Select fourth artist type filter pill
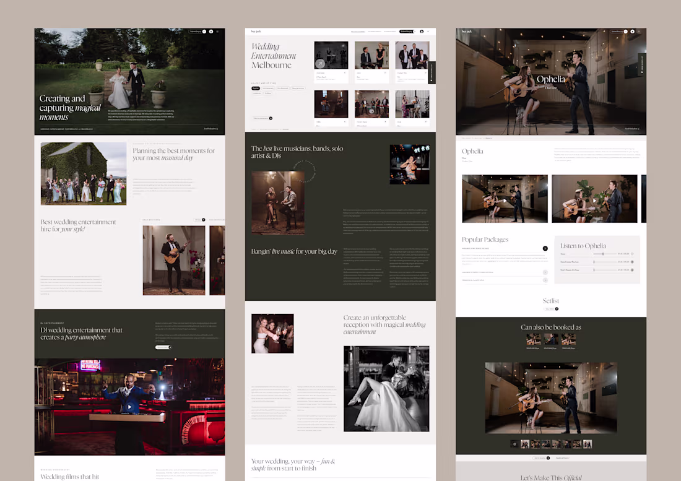 click(298, 88)
